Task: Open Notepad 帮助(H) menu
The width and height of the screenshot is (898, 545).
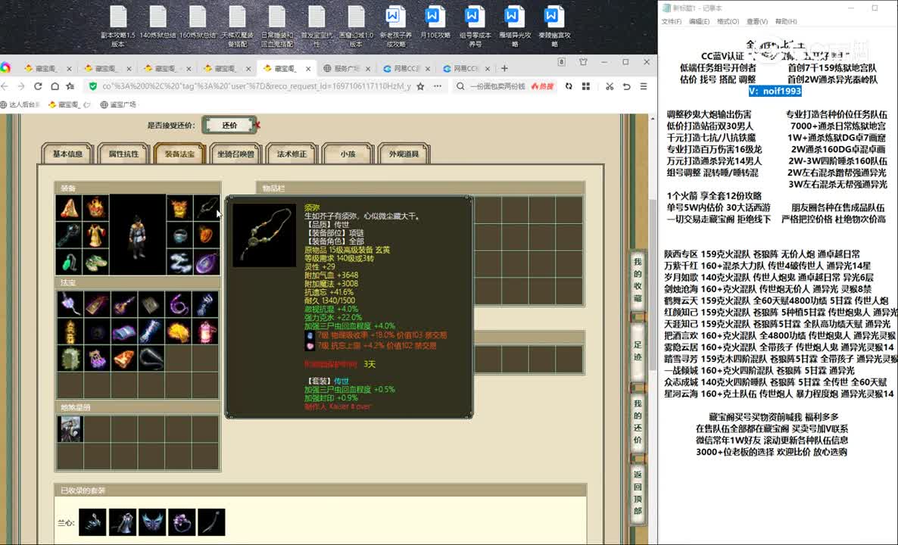Action: tap(786, 21)
